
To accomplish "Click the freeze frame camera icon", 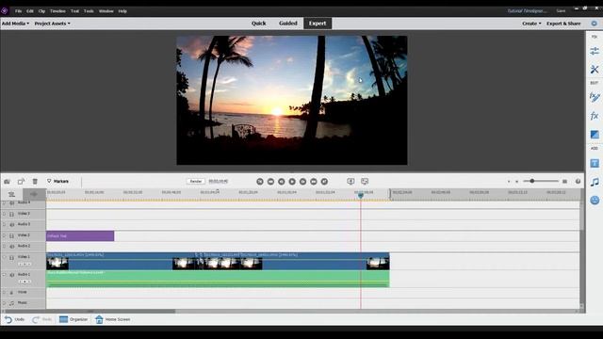I will coord(7,182).
